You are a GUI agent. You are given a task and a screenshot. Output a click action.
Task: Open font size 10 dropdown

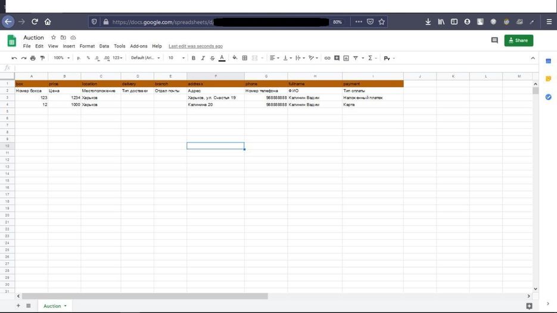point(176,58)
